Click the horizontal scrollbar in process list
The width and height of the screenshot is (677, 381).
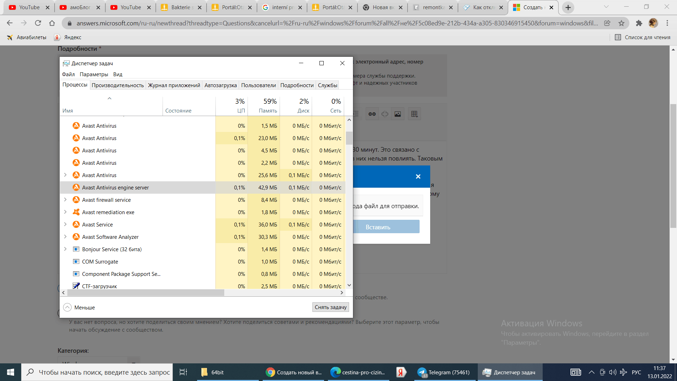click(x=145, y=293)
